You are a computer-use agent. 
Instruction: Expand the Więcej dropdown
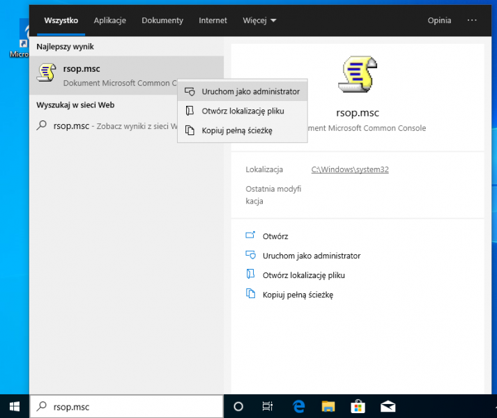click(259, 21)
